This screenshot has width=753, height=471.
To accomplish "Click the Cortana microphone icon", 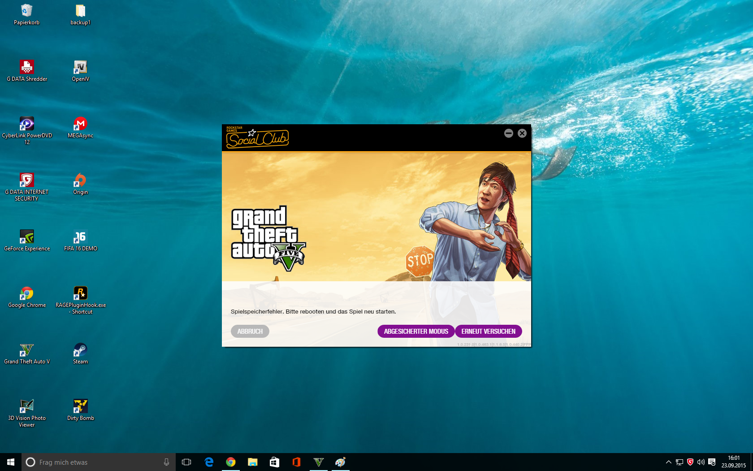I will point(166,462).
